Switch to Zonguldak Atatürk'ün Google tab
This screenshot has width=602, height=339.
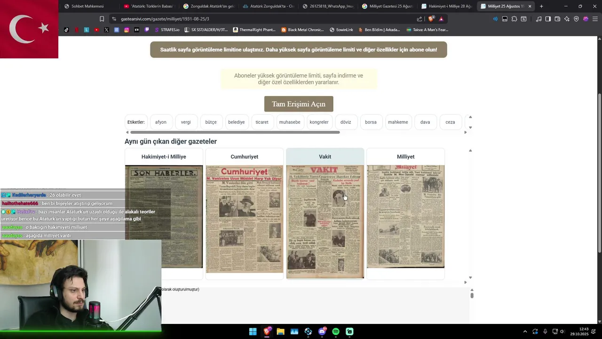209,6
